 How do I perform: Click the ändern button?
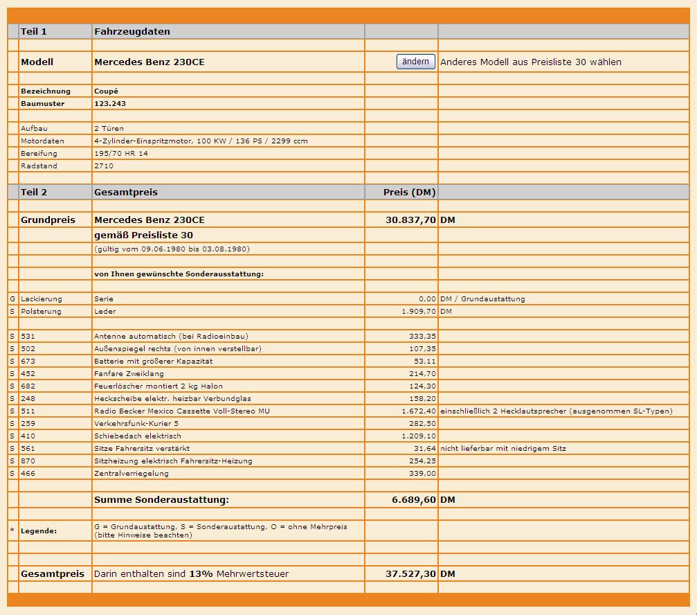coord(415,62)
